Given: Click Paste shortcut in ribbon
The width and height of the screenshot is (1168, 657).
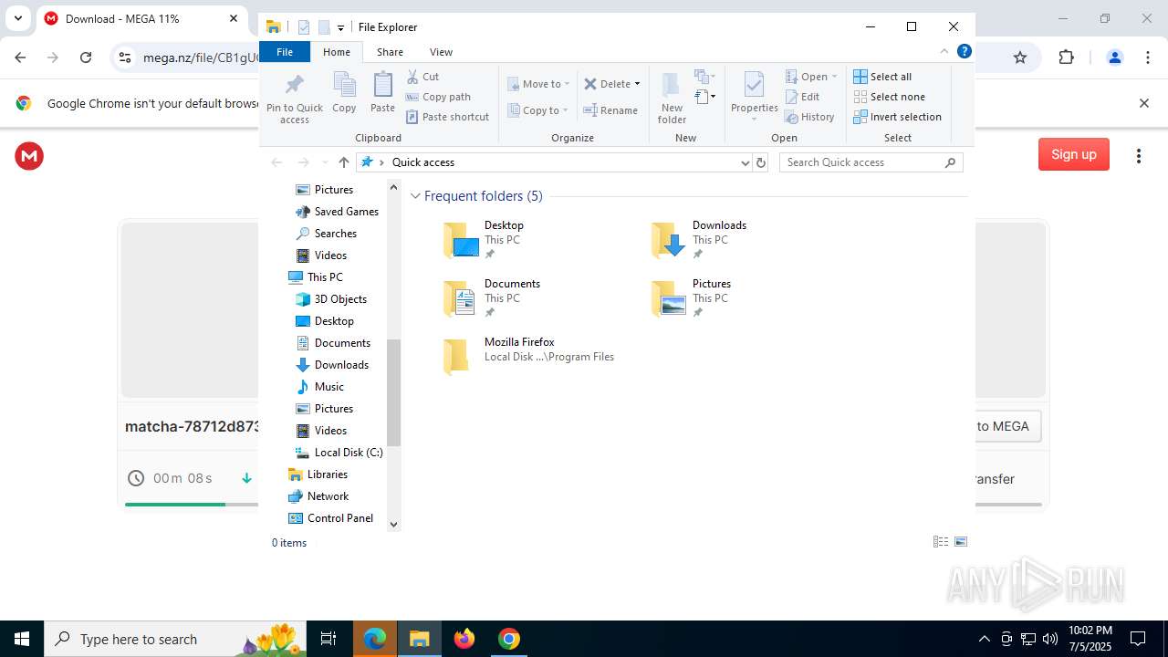Looking at the screenshot, I should [x=447, y=117].
